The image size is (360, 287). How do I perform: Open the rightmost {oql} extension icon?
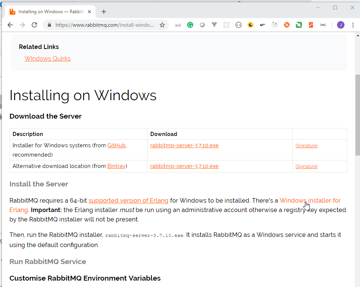tap(323, 25)
